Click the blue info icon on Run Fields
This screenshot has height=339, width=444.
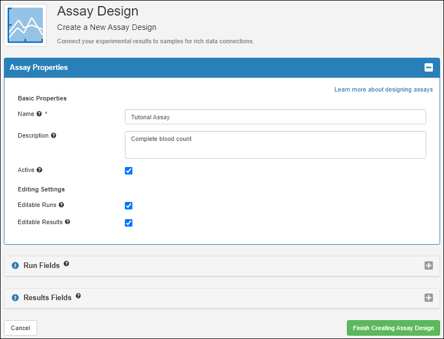[x=15, y=266]
